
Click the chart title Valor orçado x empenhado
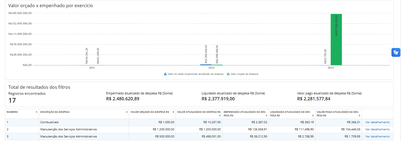point(51,6)
